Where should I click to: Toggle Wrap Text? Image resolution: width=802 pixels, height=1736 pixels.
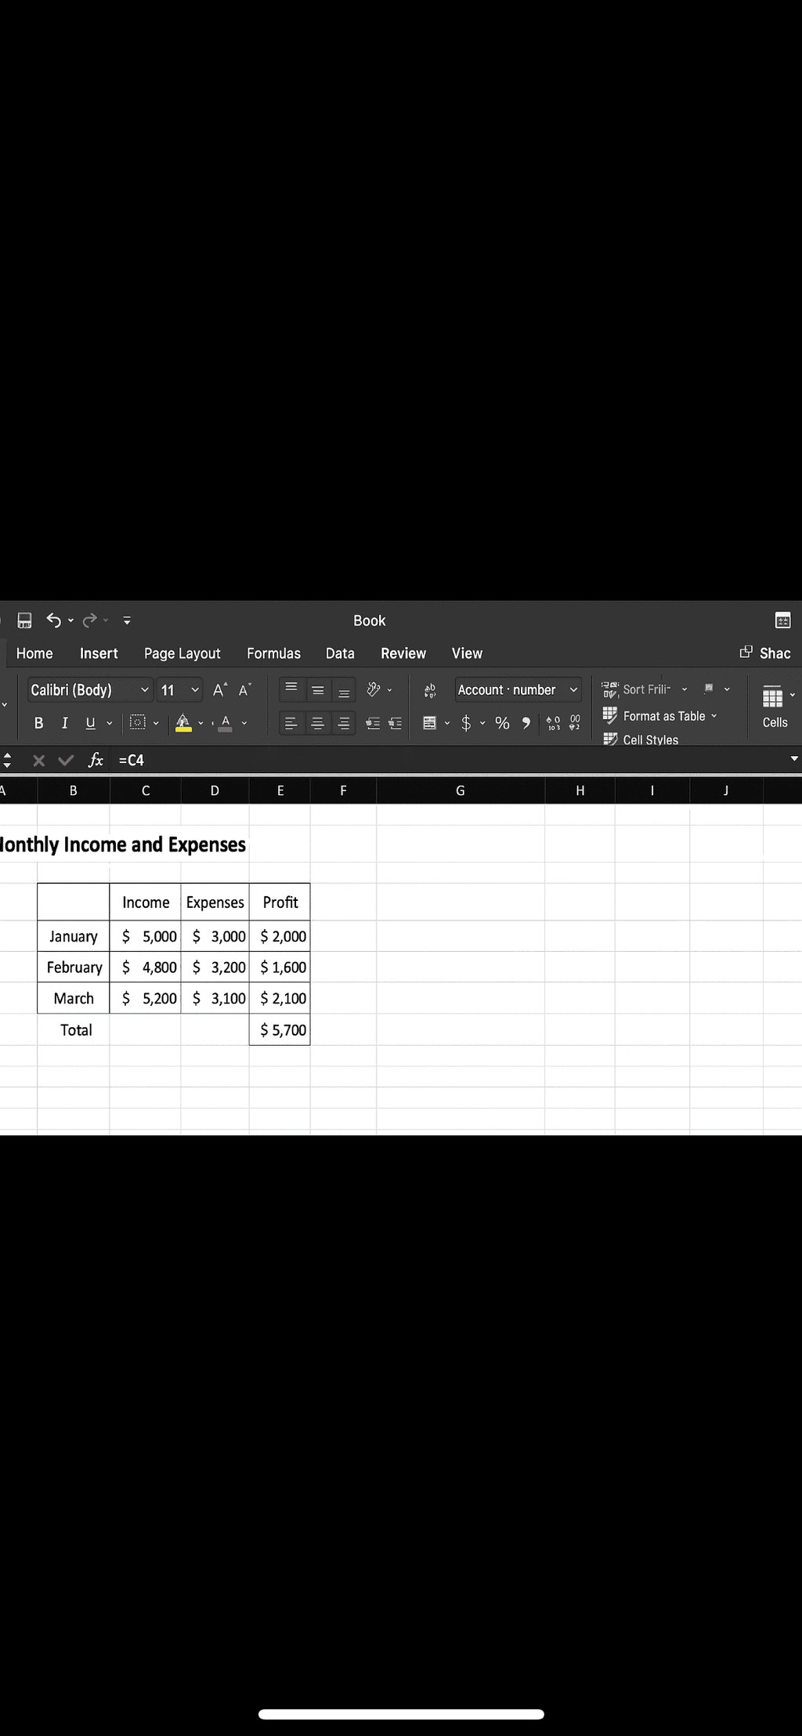pos(429,690)
